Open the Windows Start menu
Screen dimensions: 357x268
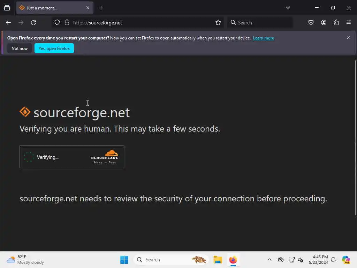[x=124, y=260]
